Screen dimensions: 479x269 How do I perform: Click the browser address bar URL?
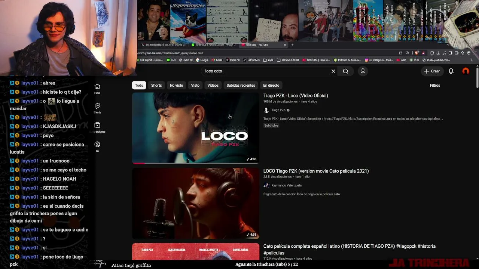[x=171, y=53]
